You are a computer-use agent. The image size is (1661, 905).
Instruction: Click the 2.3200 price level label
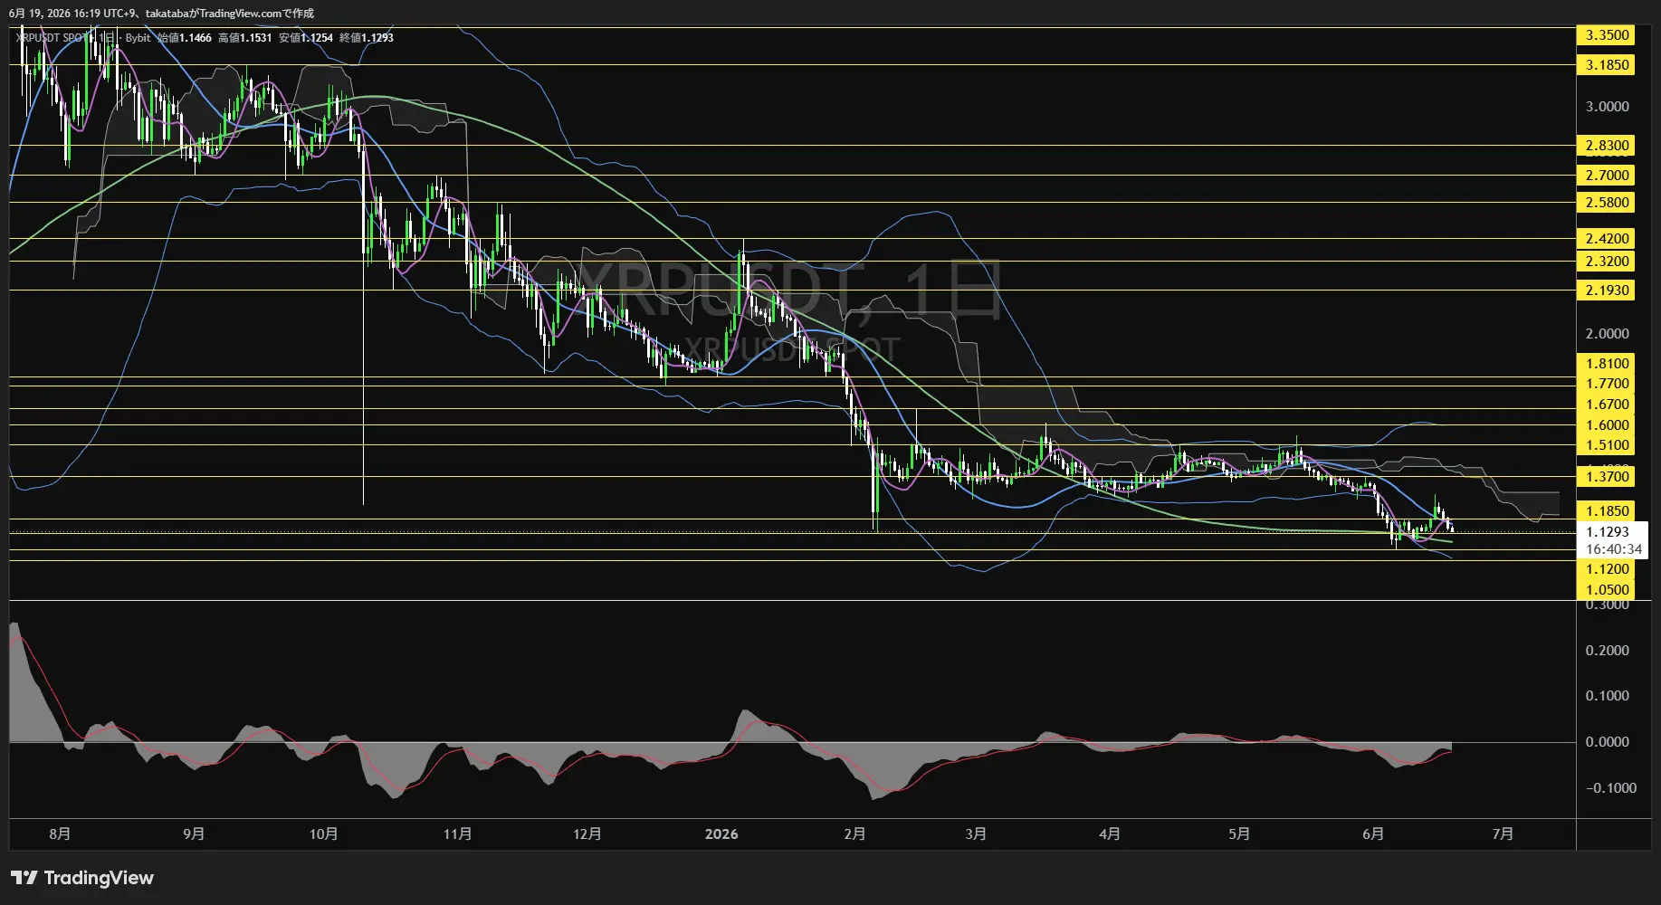1607,262
